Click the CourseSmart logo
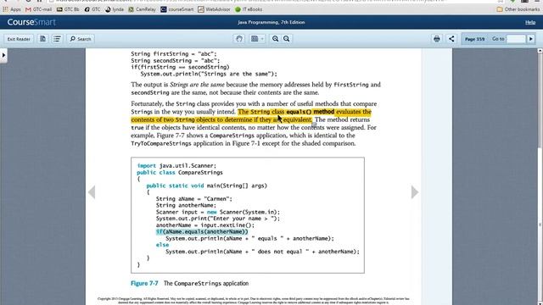 click(x=31, y=22)
